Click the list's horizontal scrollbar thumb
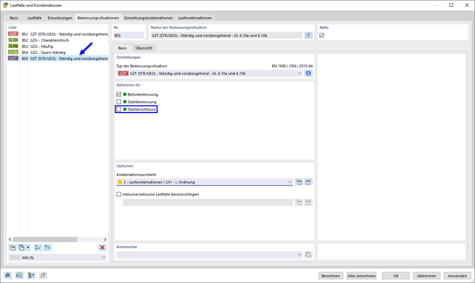This screenshot has width=475, height=283. point(45,239)
